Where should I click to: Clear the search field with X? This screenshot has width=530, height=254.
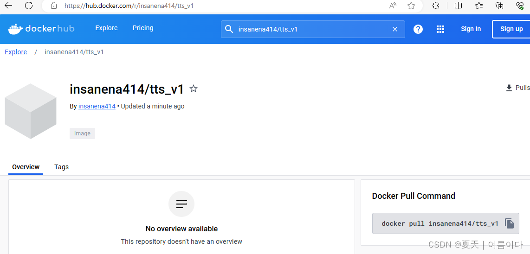pyautogui.click(x=395, y=29)
